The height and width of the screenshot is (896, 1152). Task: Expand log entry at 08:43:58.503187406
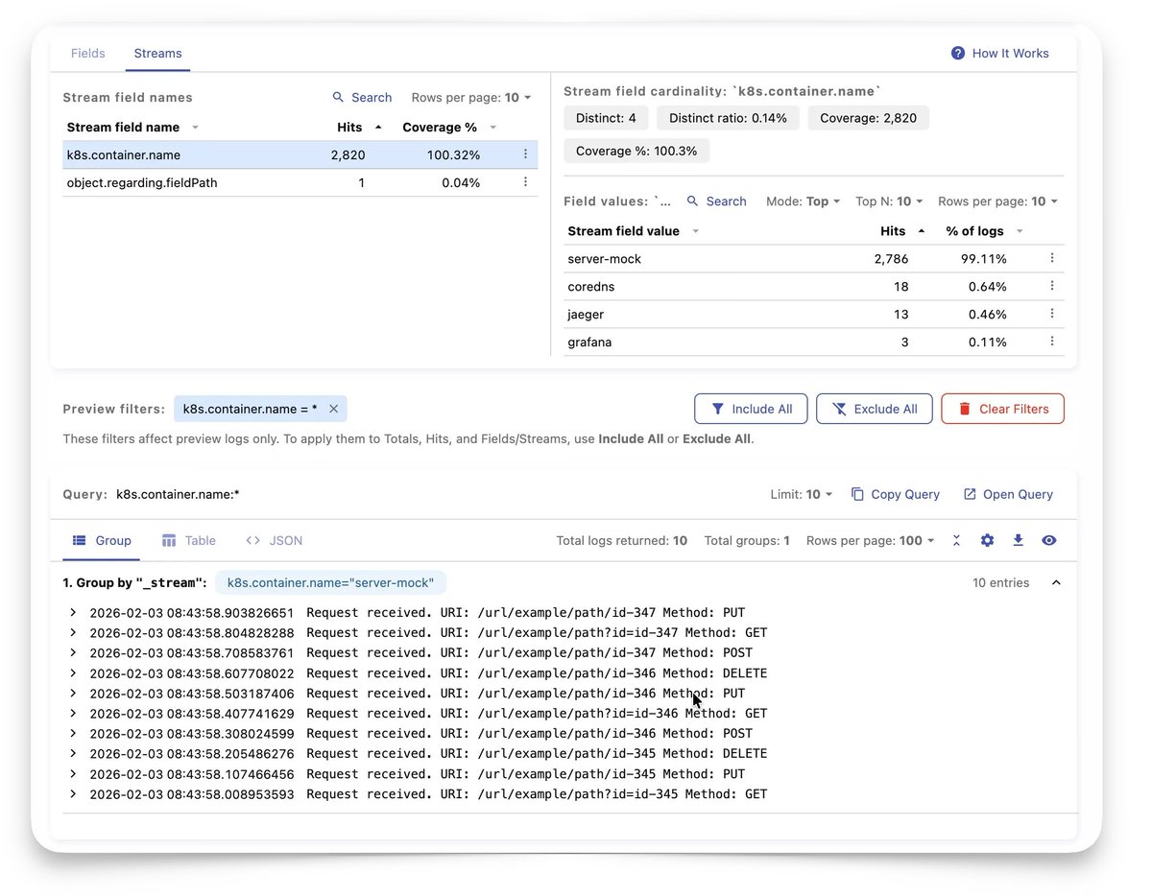pyautogui.click(x=73, y=693)
